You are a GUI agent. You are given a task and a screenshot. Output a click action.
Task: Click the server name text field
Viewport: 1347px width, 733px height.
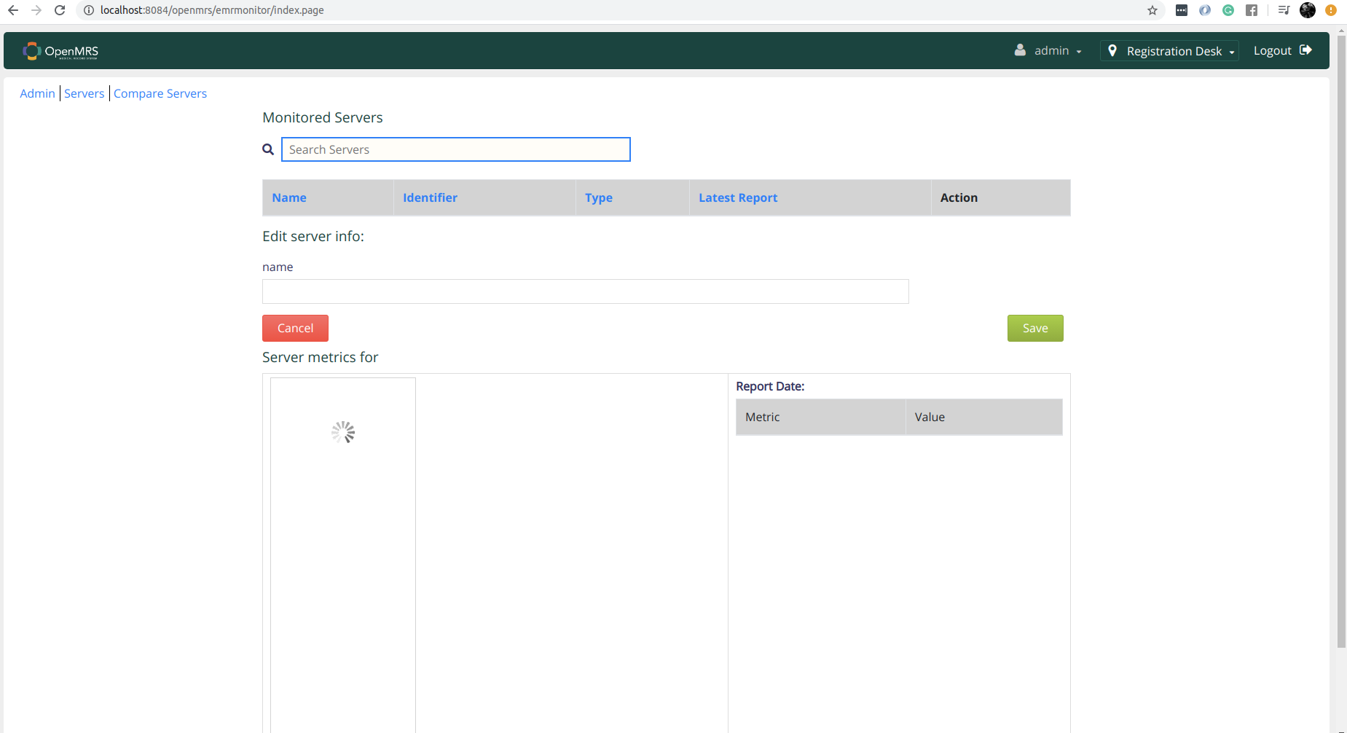tap(585, 291)
